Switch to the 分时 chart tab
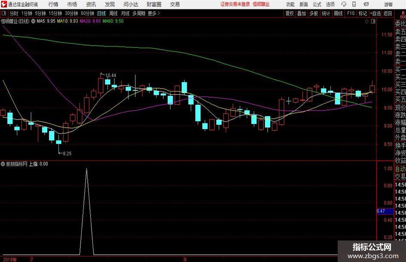This screenshot has width=406, height=262. [14, 13]
